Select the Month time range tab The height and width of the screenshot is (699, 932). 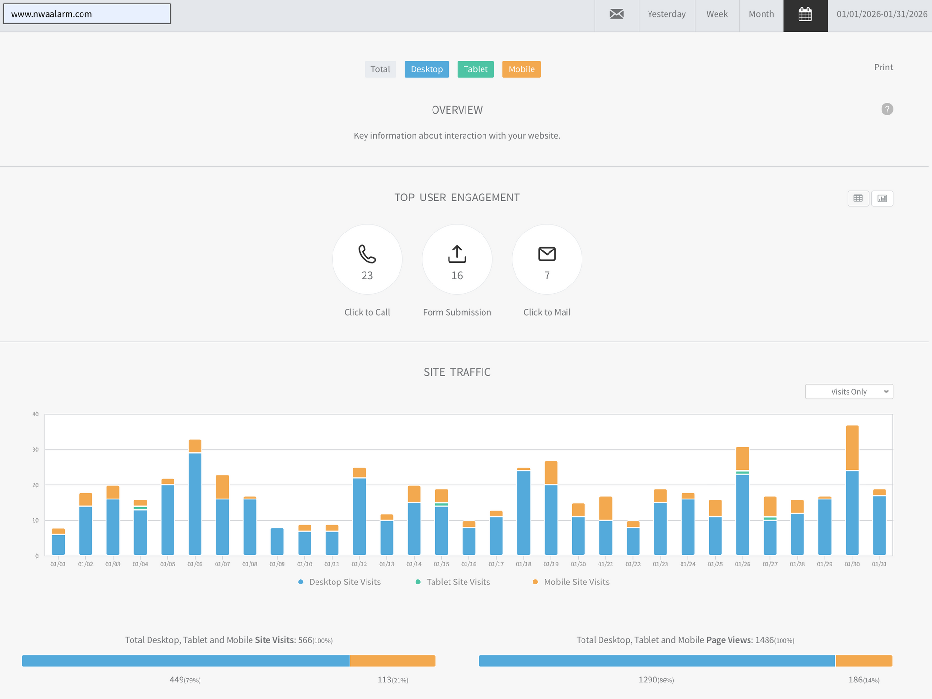pos(761,14)
